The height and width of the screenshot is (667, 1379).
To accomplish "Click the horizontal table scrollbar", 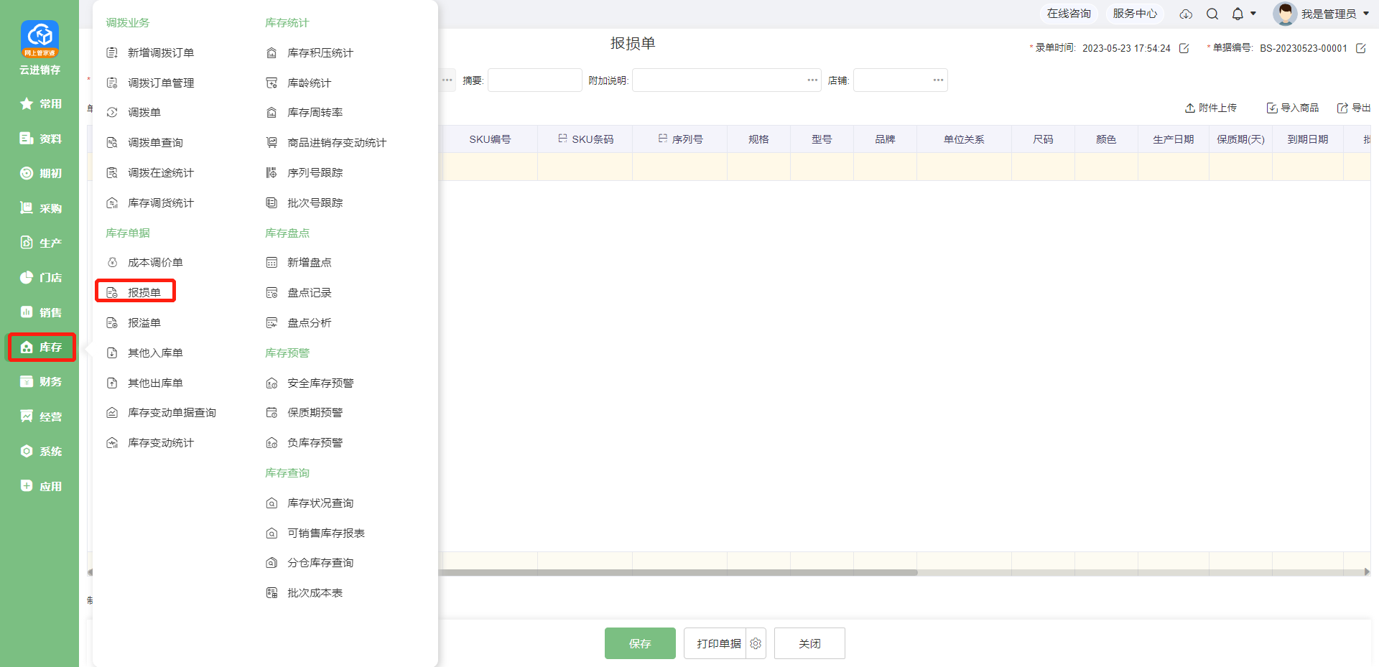I will [x=679, y=572].
